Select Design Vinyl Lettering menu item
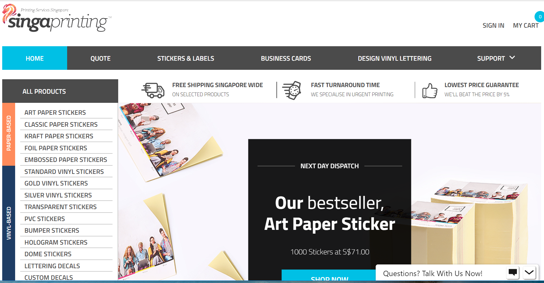The image size is (544, 283). click(x=395, y=58)
